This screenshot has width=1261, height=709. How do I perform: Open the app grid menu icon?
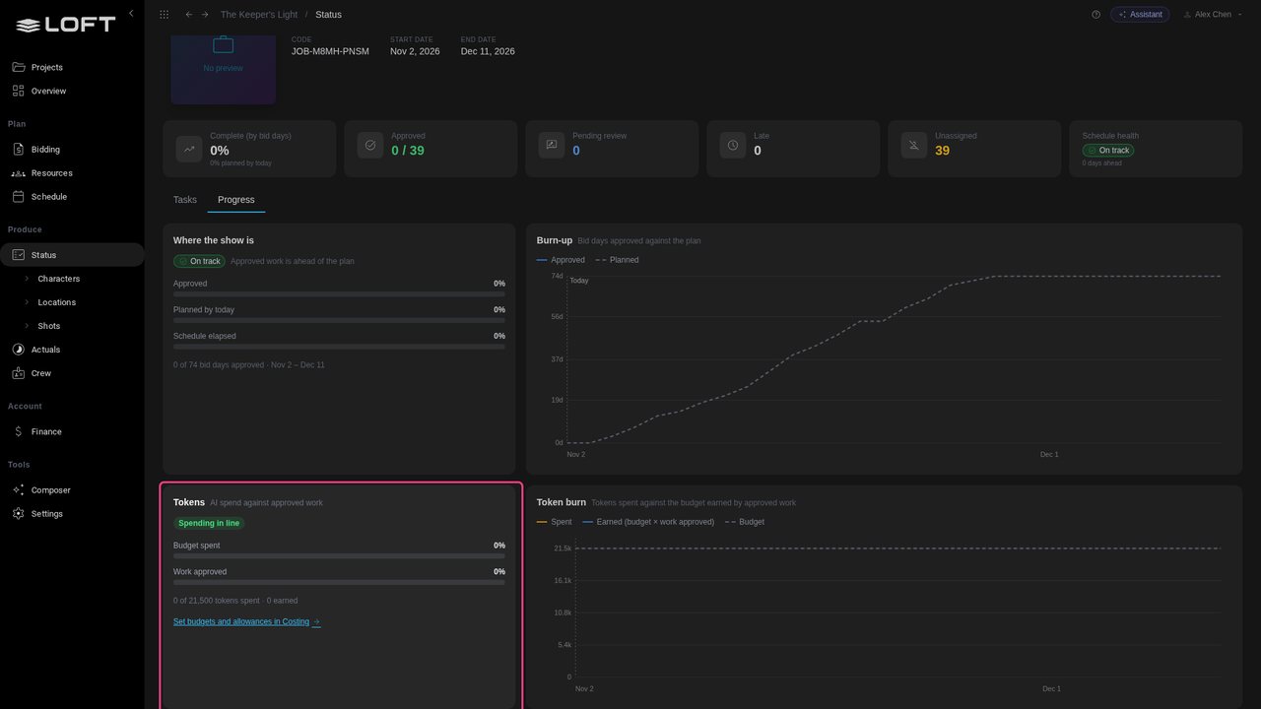[x=164, y=15]
